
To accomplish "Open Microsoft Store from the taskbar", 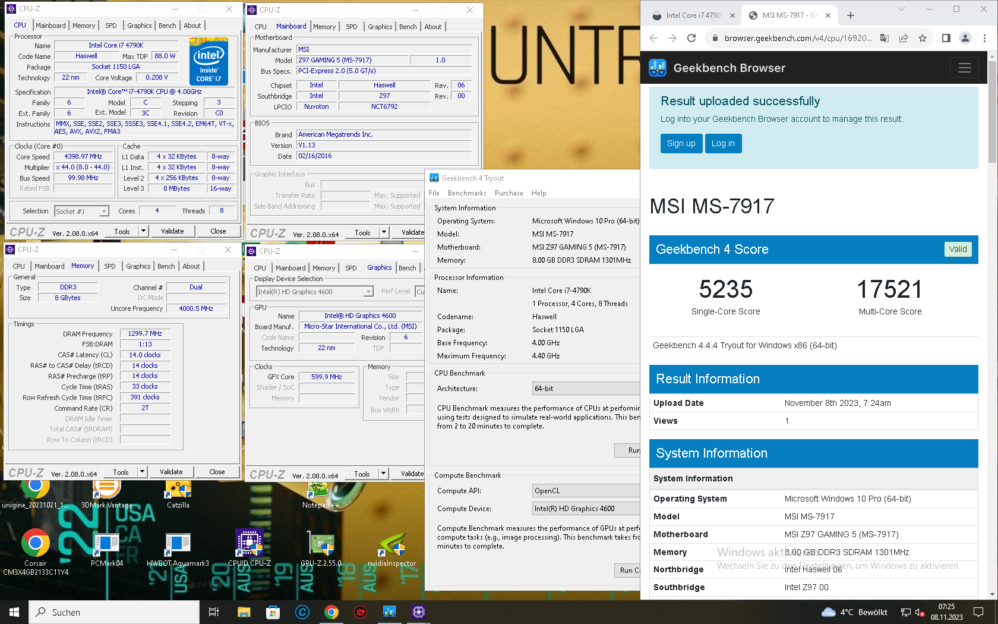I will coord(273,612).
